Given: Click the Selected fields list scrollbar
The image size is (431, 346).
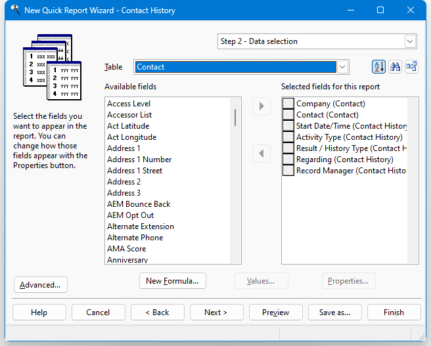Looking at the screenshot, I should click(x=413, y=181).
